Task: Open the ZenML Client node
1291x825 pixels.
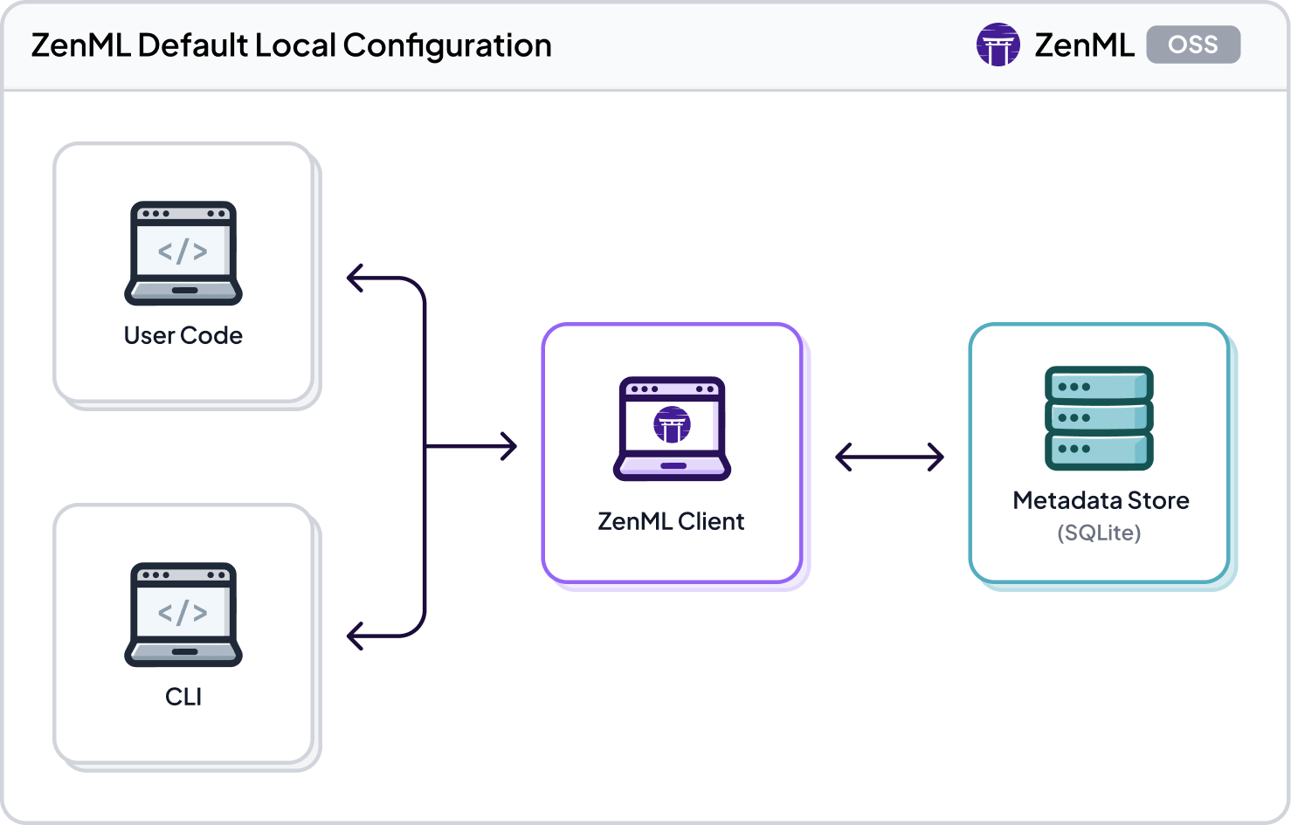Action: [x=672, y=454]
